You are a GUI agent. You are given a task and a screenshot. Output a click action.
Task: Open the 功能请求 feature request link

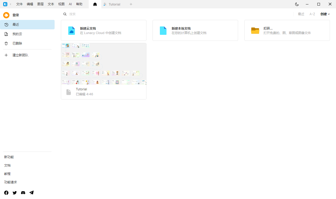[x=10, y=182]
